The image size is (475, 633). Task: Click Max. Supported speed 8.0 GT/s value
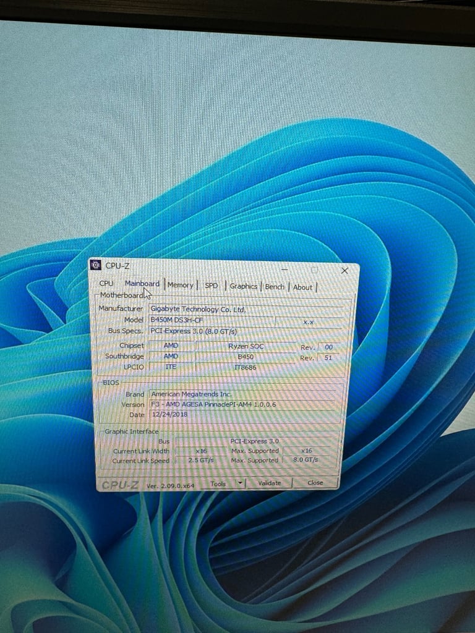306,460
